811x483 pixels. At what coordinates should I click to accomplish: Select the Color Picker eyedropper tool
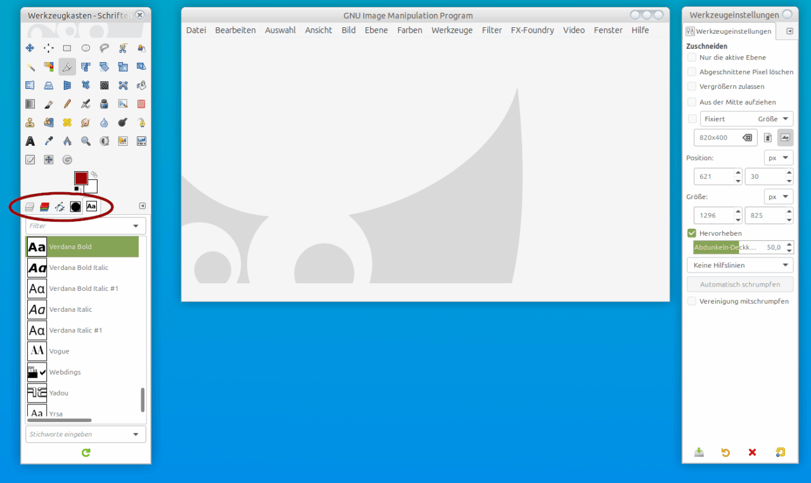pos(49,141)
